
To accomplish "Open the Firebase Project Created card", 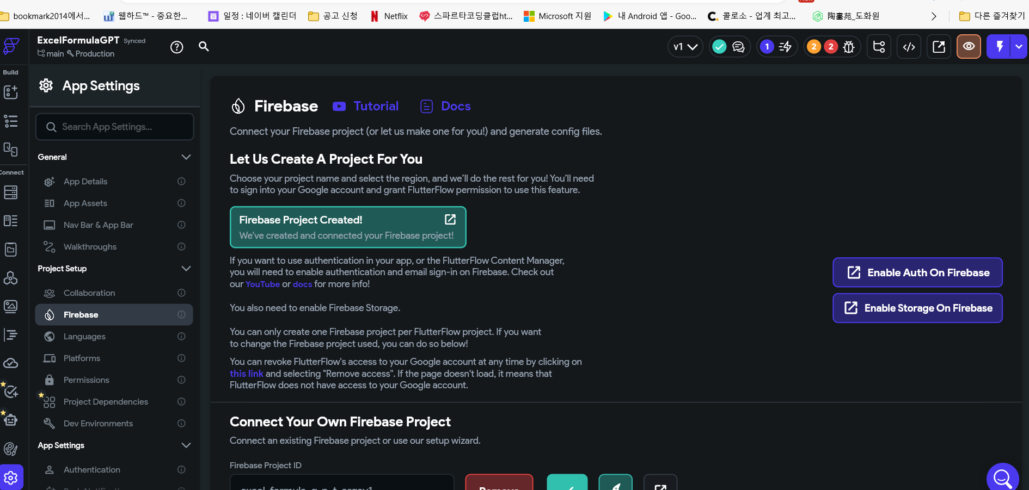I will [348, 227].
